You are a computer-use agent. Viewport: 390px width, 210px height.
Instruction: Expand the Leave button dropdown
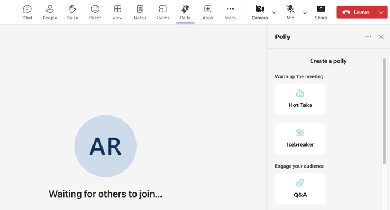click(x=381, y=12)
